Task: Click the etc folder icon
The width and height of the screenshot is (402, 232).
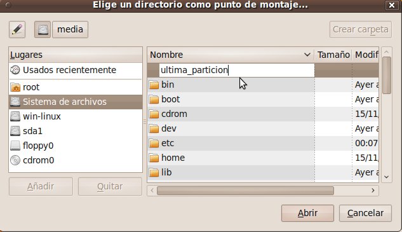Action: click(154, 143)
